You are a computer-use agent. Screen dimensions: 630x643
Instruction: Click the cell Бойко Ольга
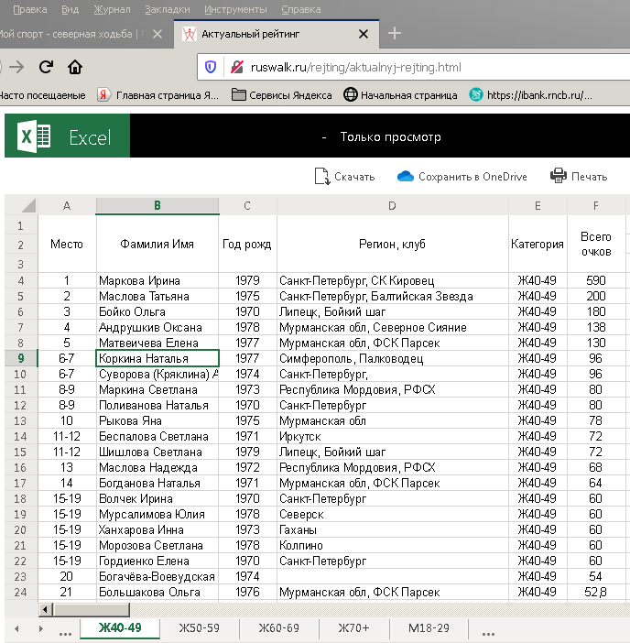(x=157, y=312)
